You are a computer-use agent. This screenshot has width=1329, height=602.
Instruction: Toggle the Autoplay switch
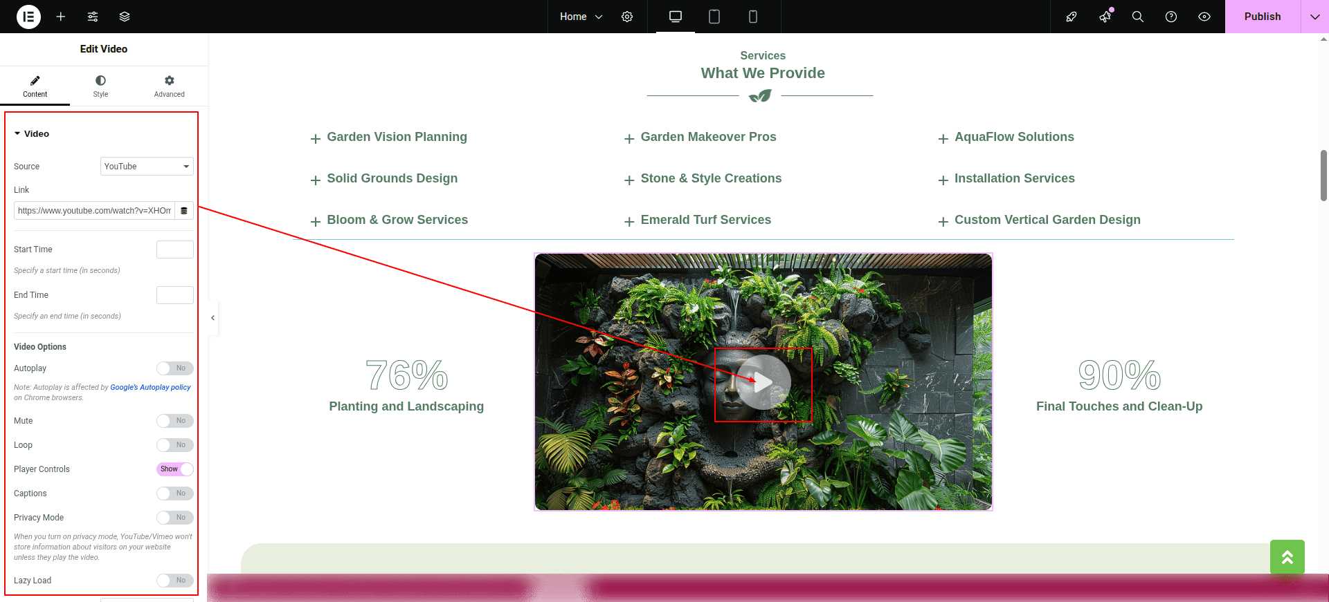[175, 368]
